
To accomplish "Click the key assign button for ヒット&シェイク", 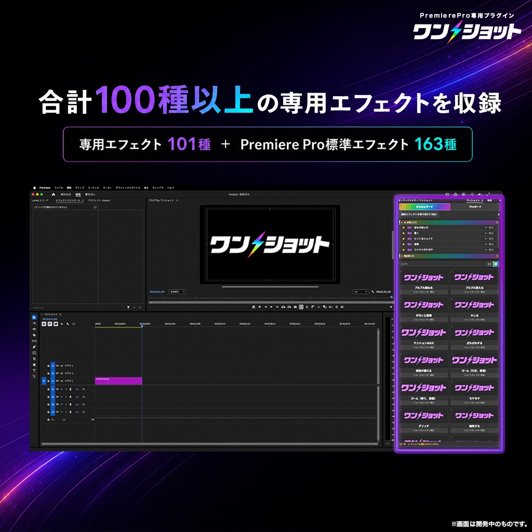I will (489, 238).
